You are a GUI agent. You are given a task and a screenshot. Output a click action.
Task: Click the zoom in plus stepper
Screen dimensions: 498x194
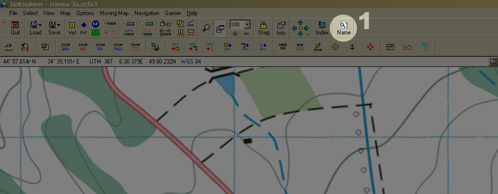235,33
